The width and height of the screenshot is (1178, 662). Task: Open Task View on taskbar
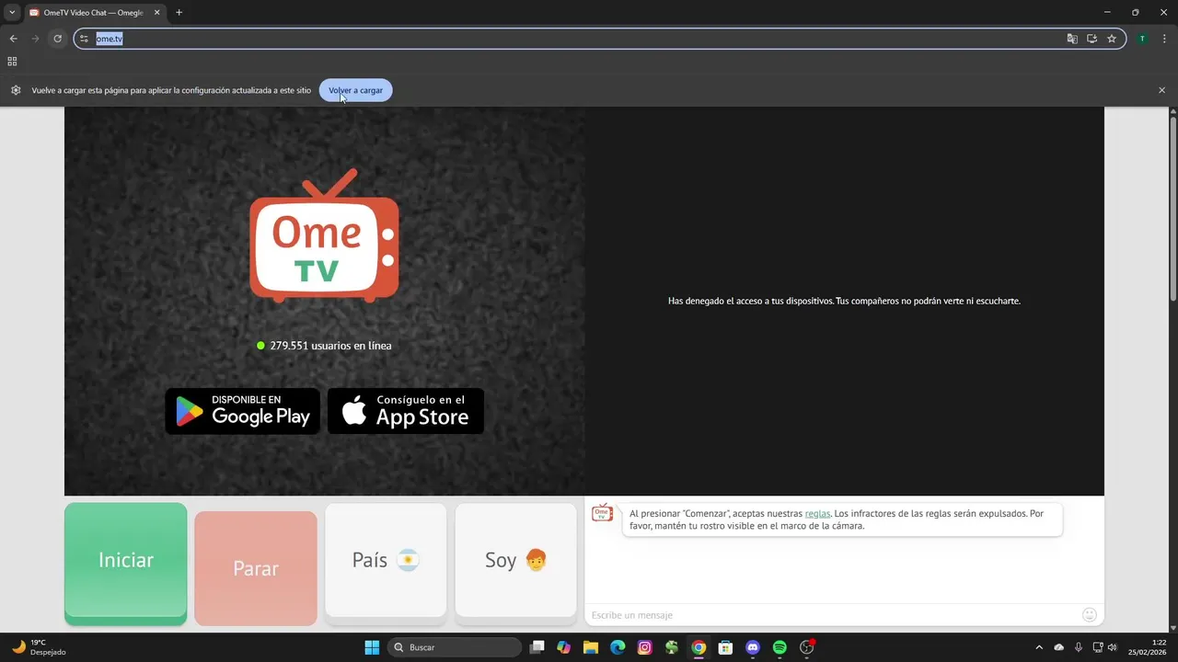pyautogui.click(x=537, y=647)
